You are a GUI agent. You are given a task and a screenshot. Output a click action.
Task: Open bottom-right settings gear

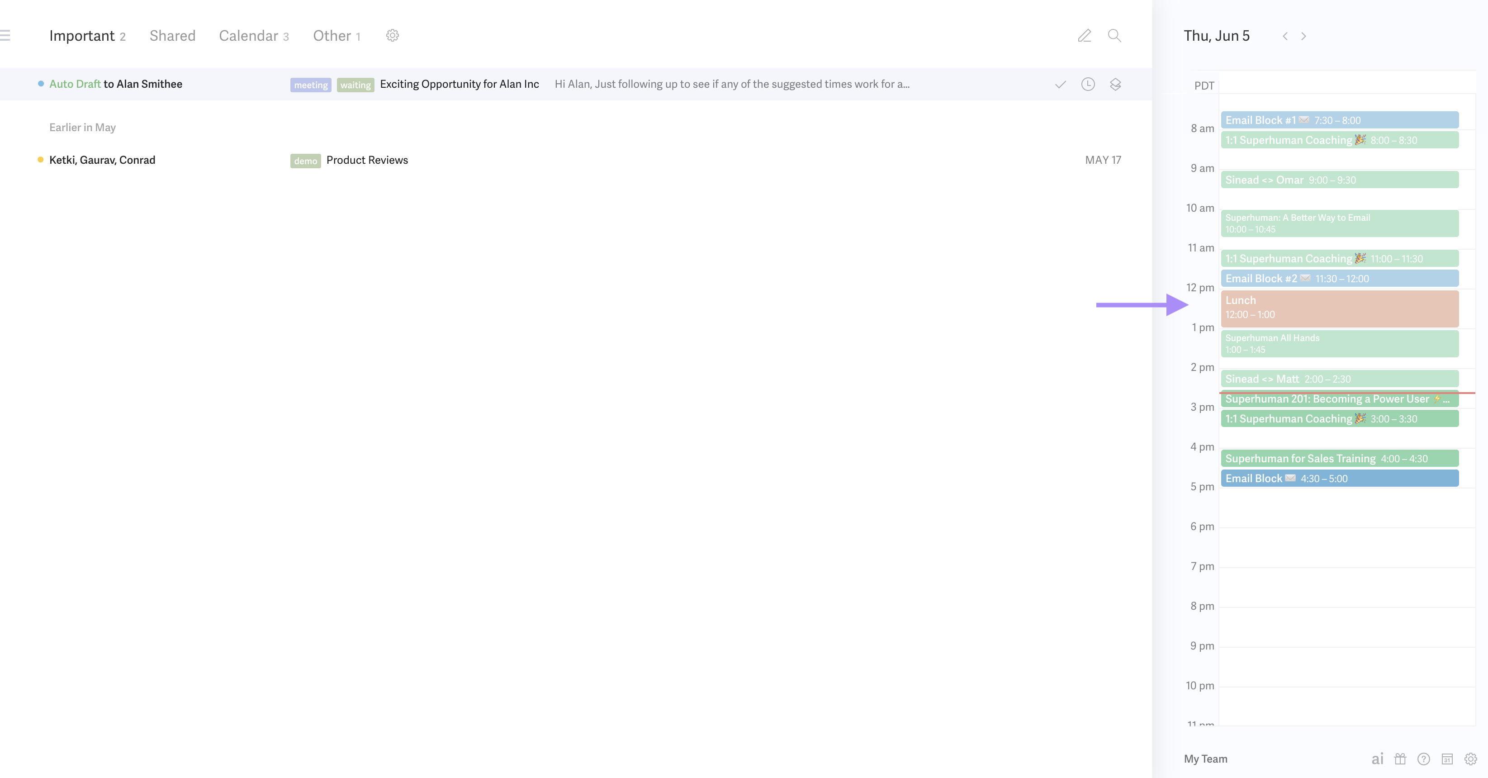[1471, 759]
